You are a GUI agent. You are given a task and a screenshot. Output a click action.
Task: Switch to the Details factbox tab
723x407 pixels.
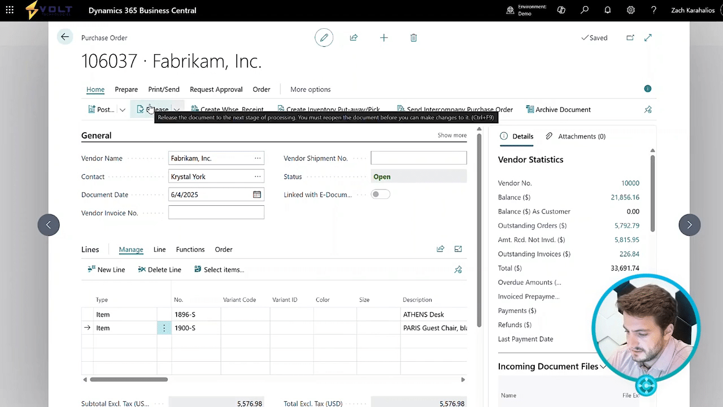point(517,136)
